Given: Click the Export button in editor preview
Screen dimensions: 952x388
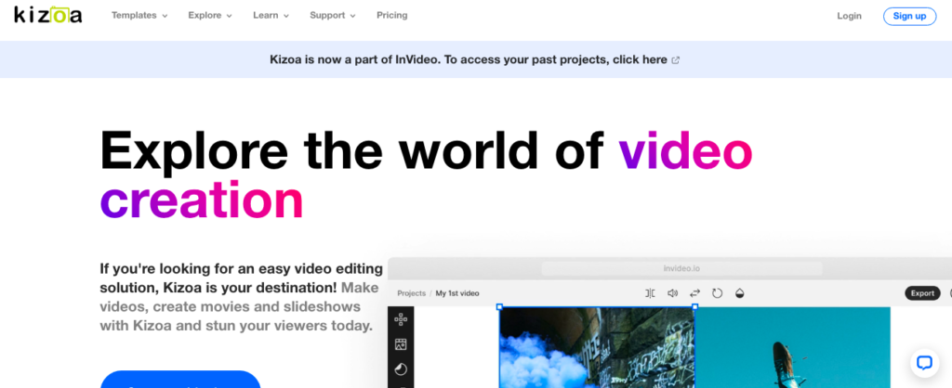Looking at the screenshot, I should [x=922, y=293].
